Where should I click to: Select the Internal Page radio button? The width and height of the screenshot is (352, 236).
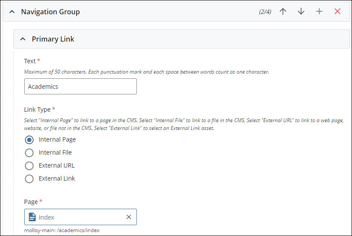click(x=29, y=140)
